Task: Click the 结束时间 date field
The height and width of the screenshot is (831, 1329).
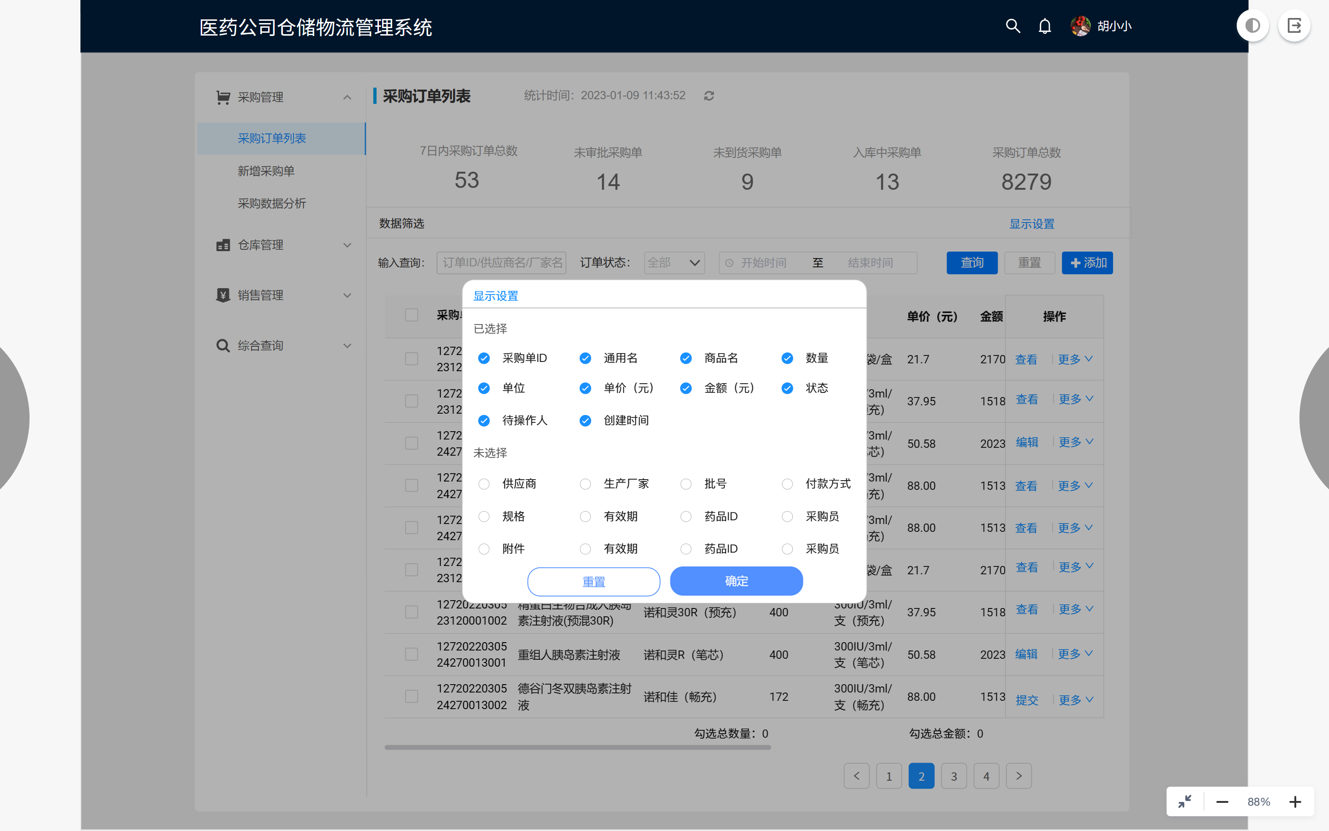Action: [x=870, y=263]
